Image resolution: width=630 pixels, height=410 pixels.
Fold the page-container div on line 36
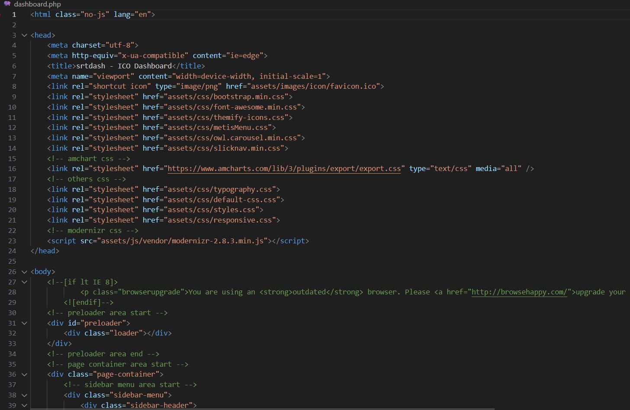click(25, 374)
